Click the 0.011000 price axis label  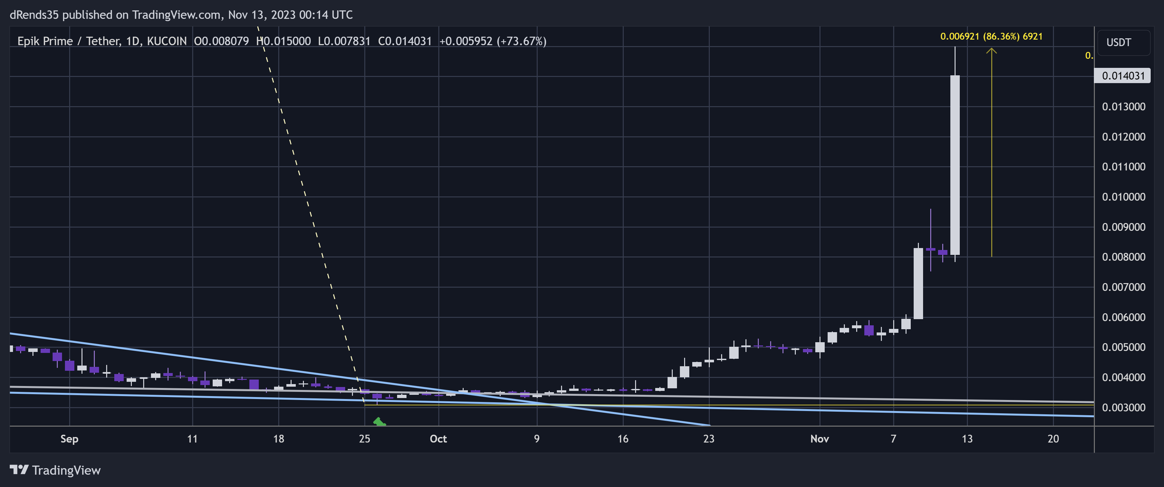[1123, 167]
